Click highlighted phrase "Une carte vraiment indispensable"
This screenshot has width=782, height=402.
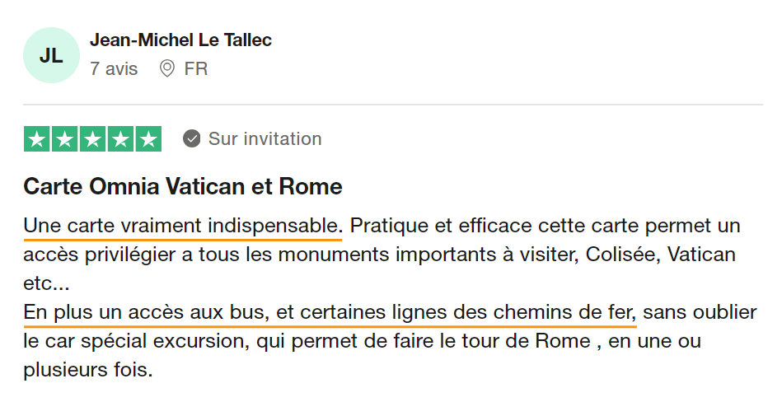click(x=182, y=225)
